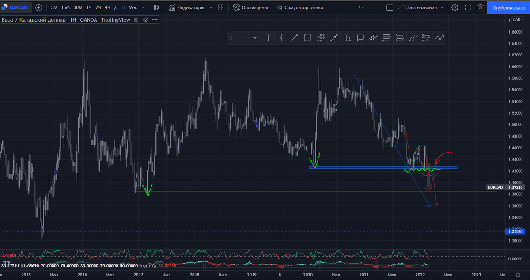This screenshot has width=530, height=280.
Task: Click the Опубликовать publish button
Action: click(508, 7)
